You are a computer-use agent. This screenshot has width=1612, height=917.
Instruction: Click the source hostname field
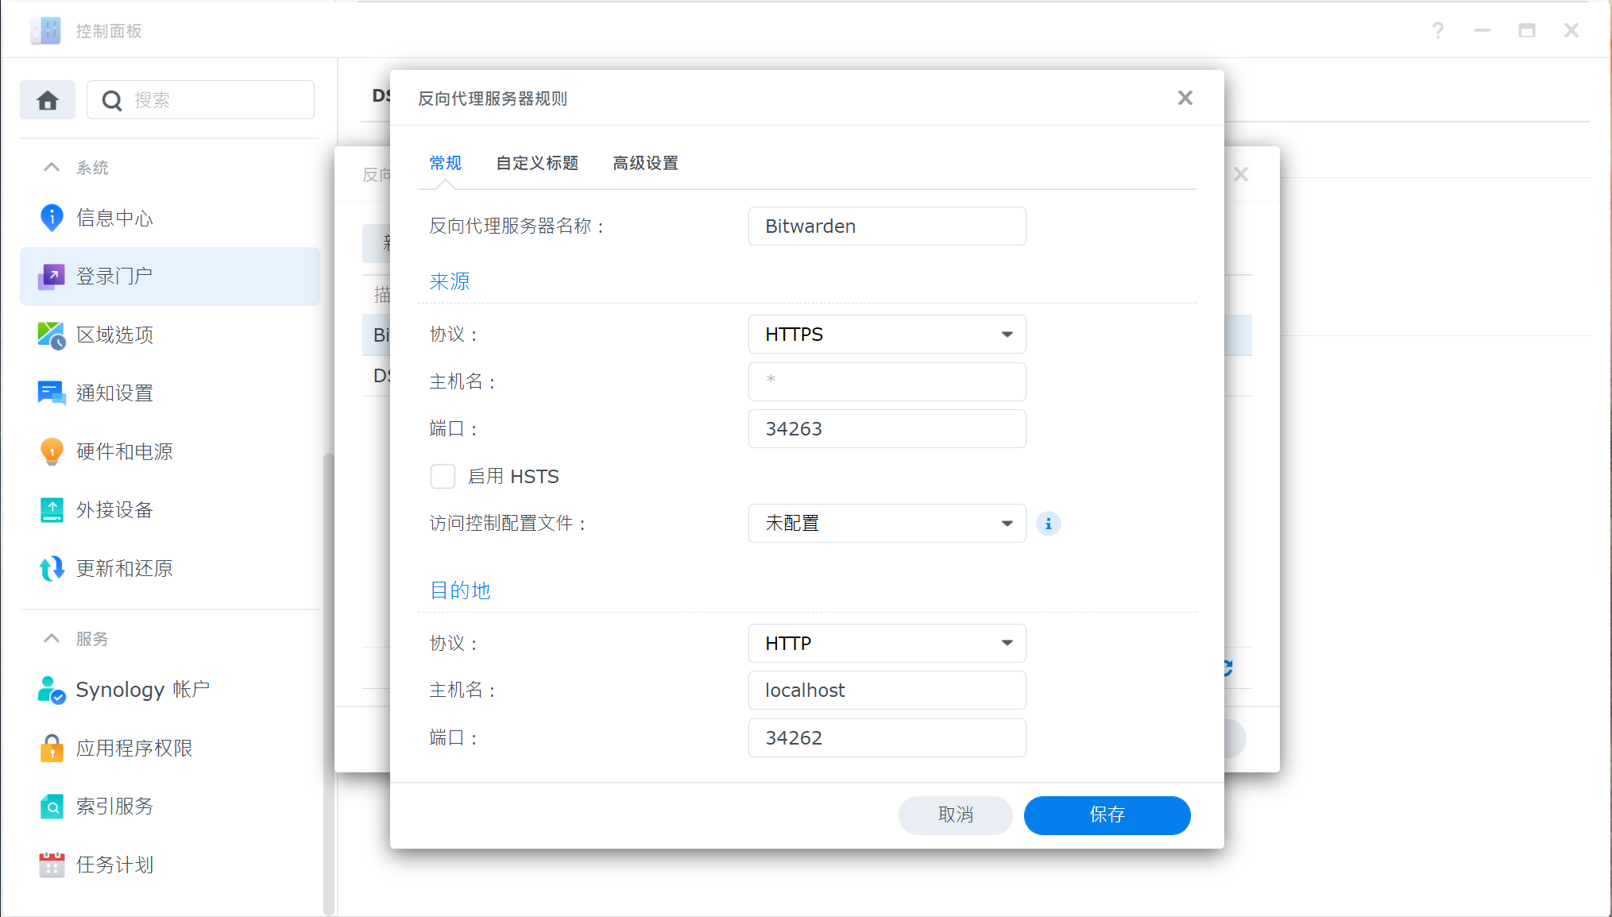click(887, 382)
